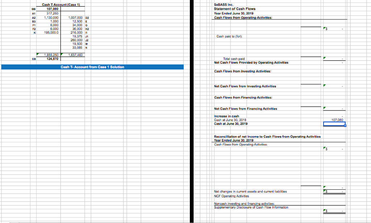This screenshot has width=371, height=223.
Task: Click the B3 row label
Action: pos(34,21)
